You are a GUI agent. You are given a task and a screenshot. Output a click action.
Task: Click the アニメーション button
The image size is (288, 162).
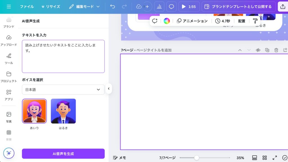coord(192,21)
